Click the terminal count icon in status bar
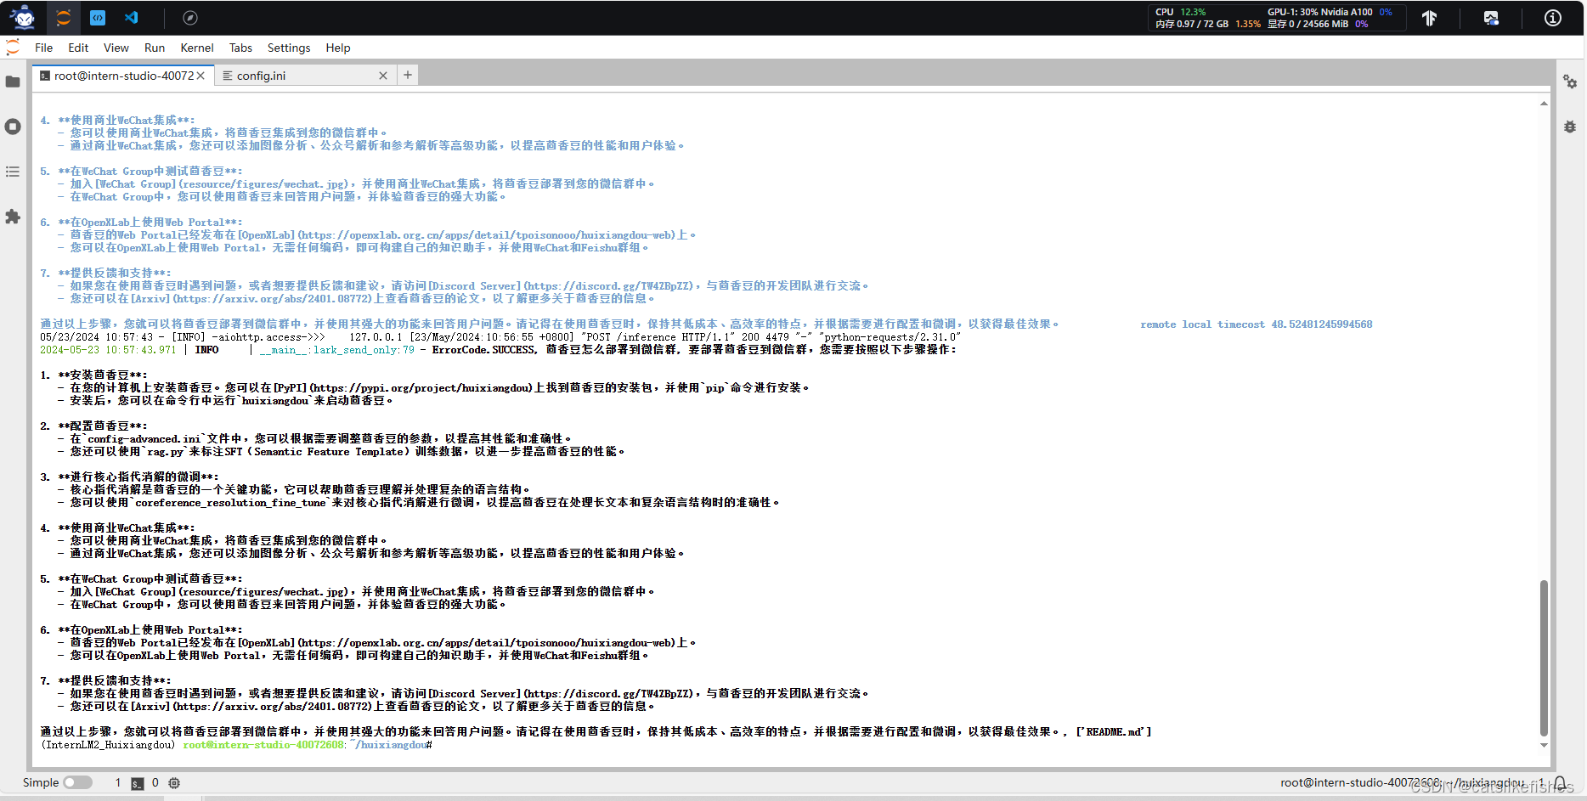This screenshot has height=801, width=1587. tap(138, 783)
